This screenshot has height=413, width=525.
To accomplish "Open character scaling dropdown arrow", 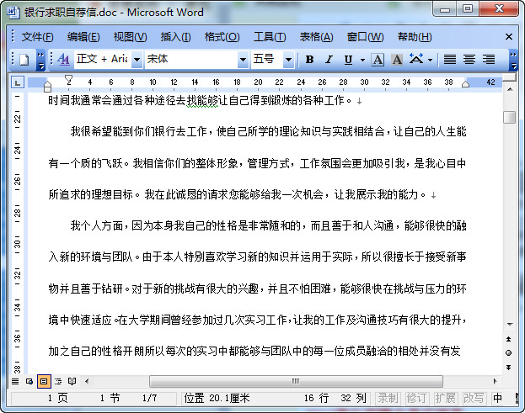I will point(431,60).
